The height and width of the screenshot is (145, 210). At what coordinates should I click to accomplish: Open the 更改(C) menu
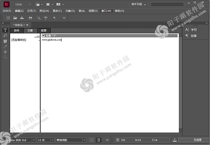57,11
